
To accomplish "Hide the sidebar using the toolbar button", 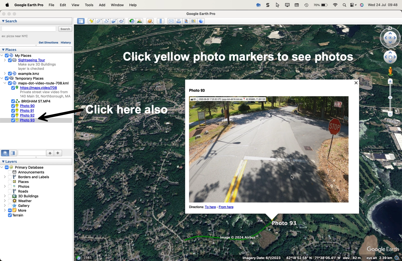I will click(81, 21).
